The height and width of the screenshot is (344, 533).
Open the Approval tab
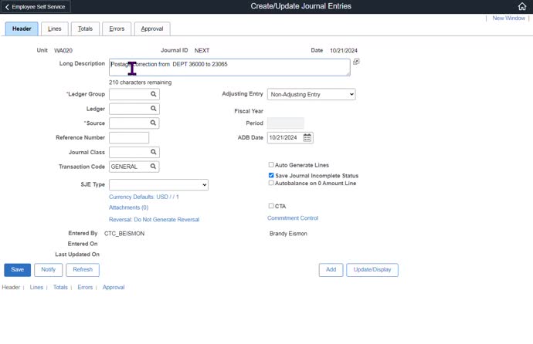[152, 29]
